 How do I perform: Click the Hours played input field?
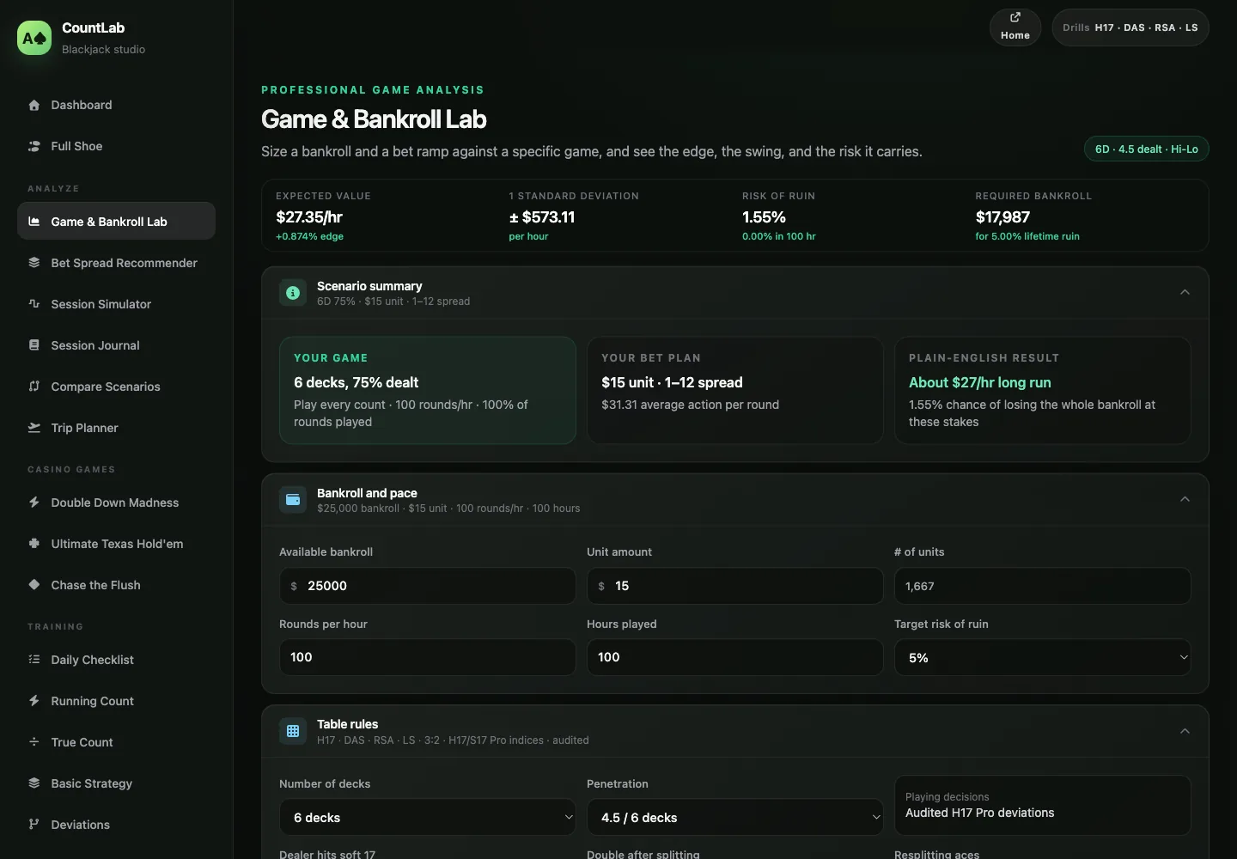point(734,657)
